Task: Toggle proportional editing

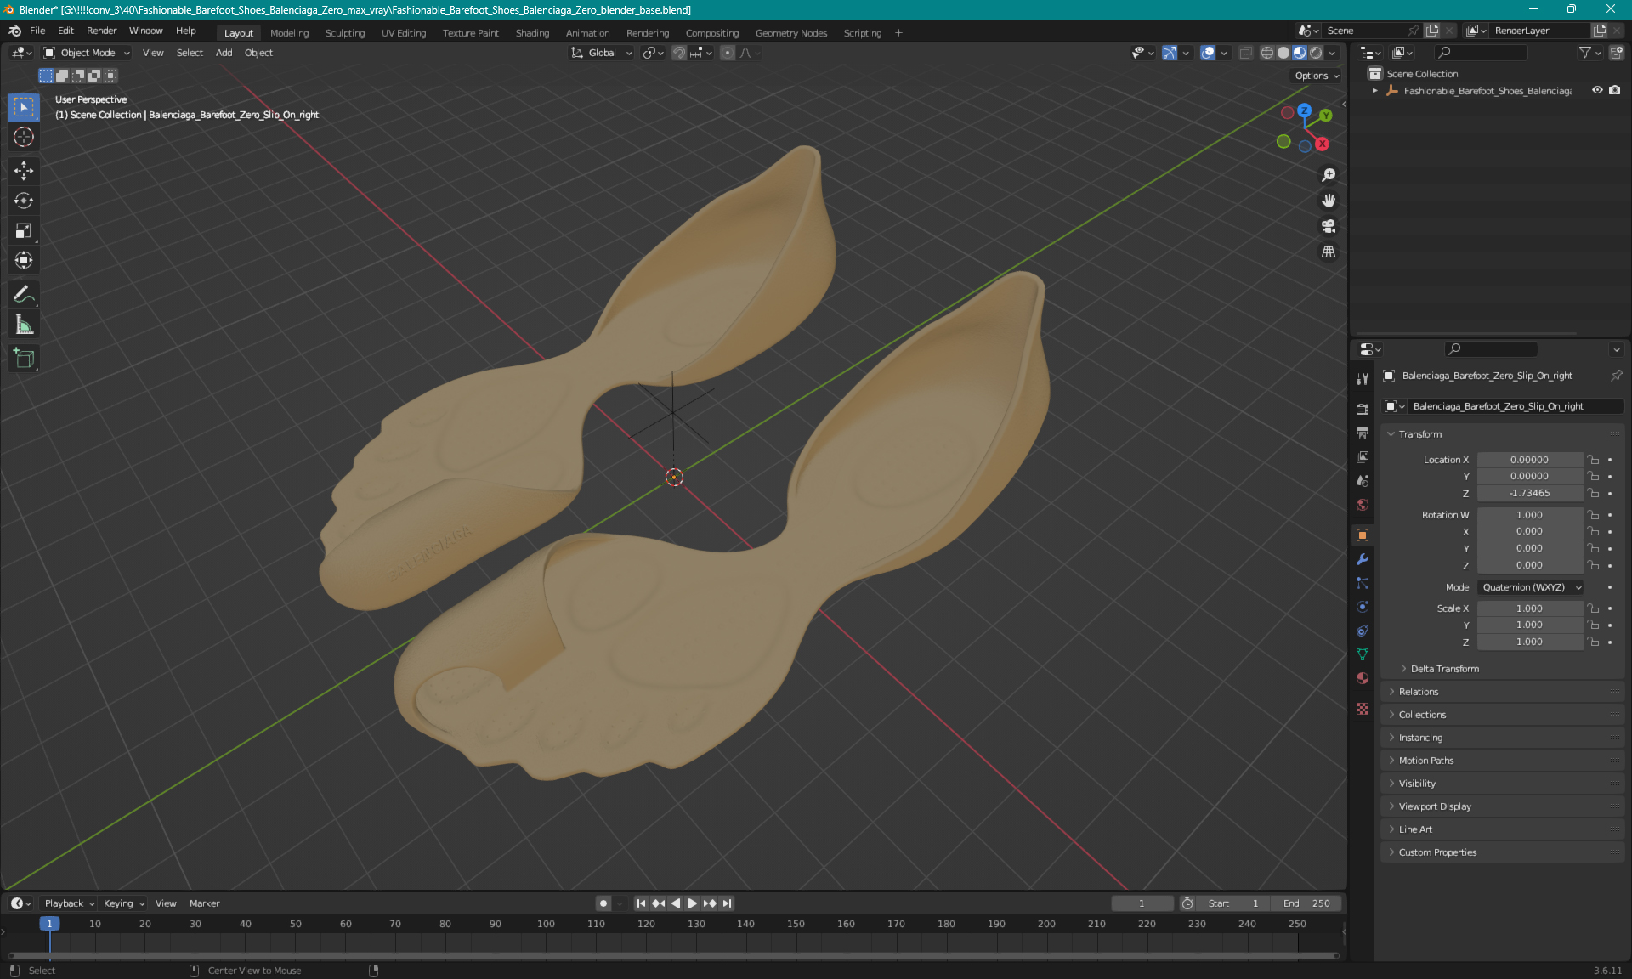Action: point(728,53)
